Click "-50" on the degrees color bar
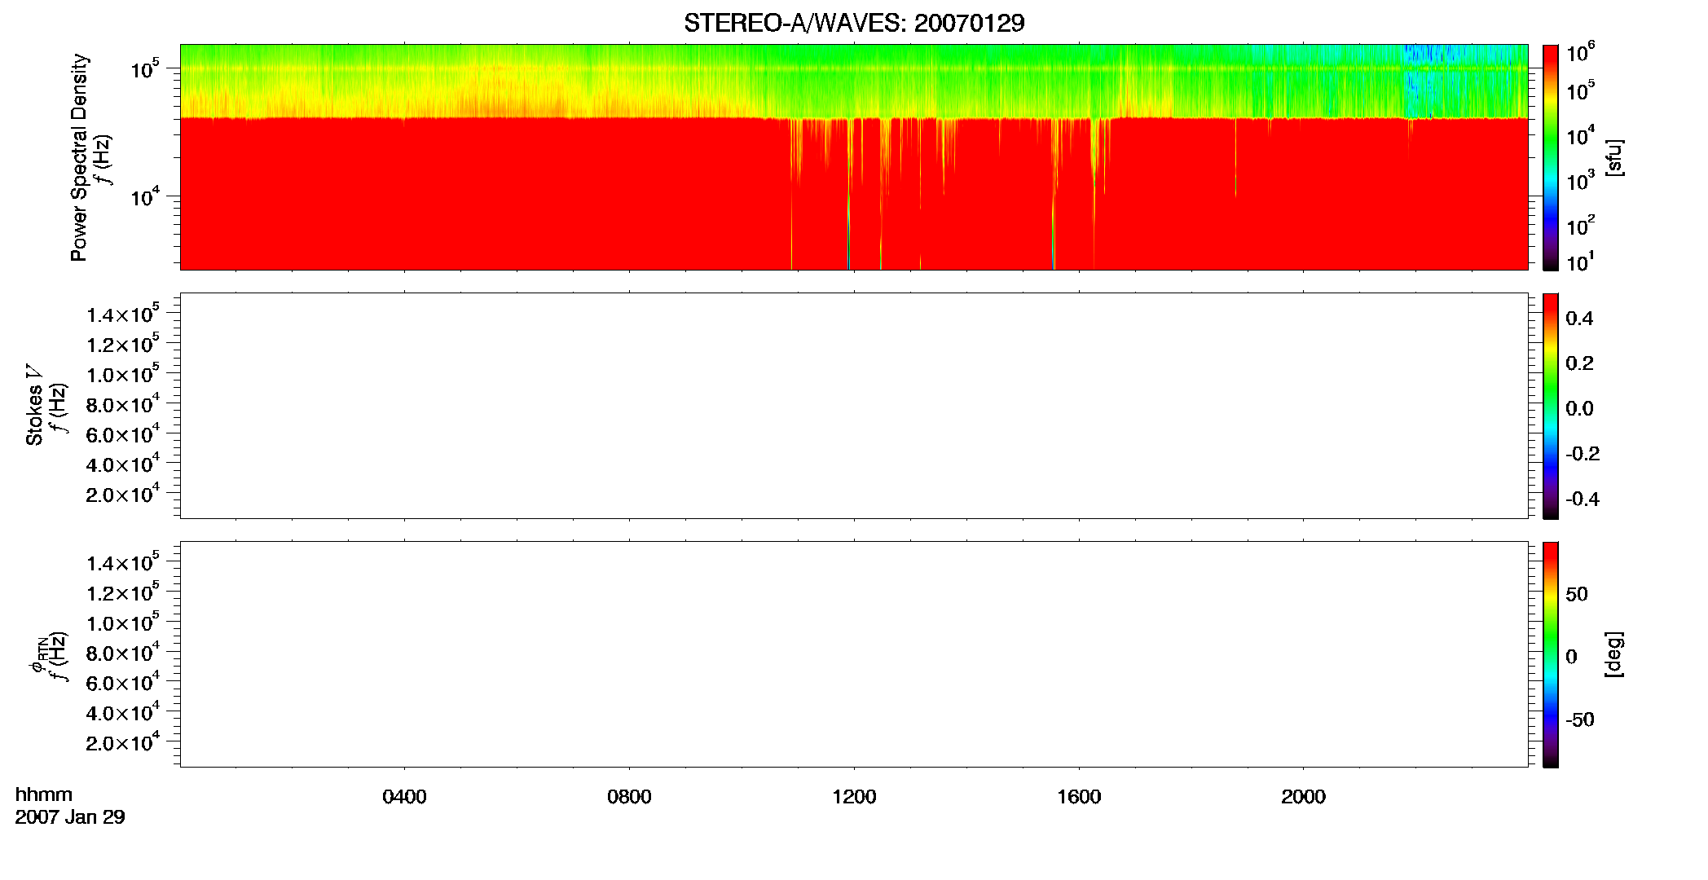The width and height of the screenshot is (1708, 880). (x=1580, y=720)
